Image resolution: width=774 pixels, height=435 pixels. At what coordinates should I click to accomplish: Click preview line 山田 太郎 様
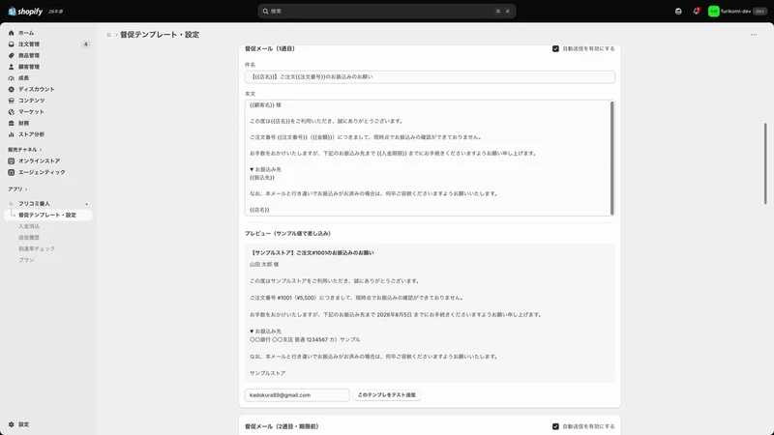tap(264, 264)
